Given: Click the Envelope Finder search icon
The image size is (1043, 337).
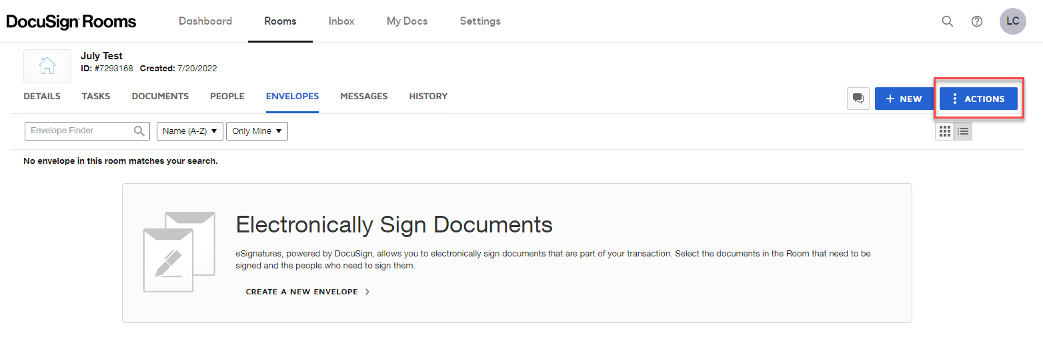Looking at the screenshot, I should click(139, 131).
